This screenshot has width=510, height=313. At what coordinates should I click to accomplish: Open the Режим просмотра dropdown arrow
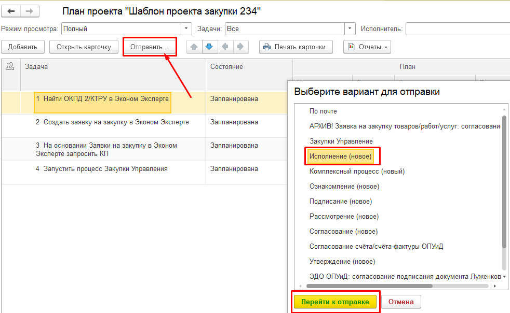click(x=186, y=29)
